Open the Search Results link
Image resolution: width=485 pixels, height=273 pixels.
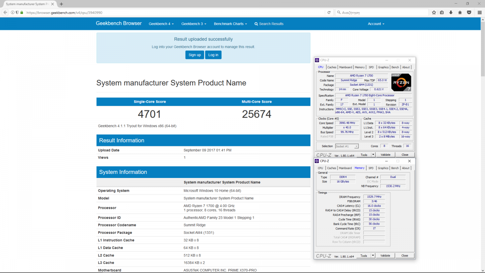point(269,24)
